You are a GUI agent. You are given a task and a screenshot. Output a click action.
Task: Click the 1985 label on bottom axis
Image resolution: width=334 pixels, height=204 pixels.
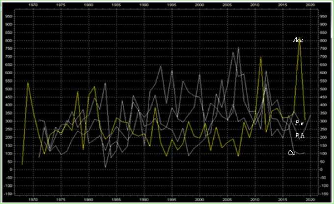coord(116,200)
